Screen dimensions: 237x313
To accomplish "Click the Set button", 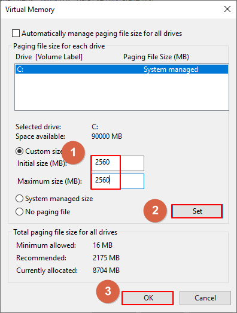I will point(197,211).
